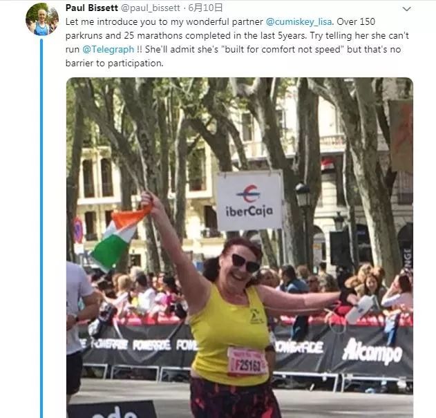Click the Alcampo banner in the photo
The width and height of the screenshot is (436, 418).
(x=372, y=352)
